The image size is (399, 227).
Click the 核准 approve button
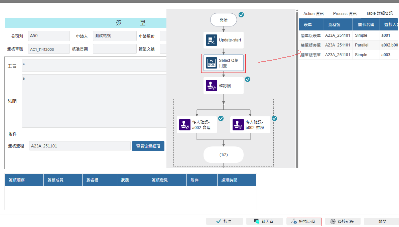point(224,221)
